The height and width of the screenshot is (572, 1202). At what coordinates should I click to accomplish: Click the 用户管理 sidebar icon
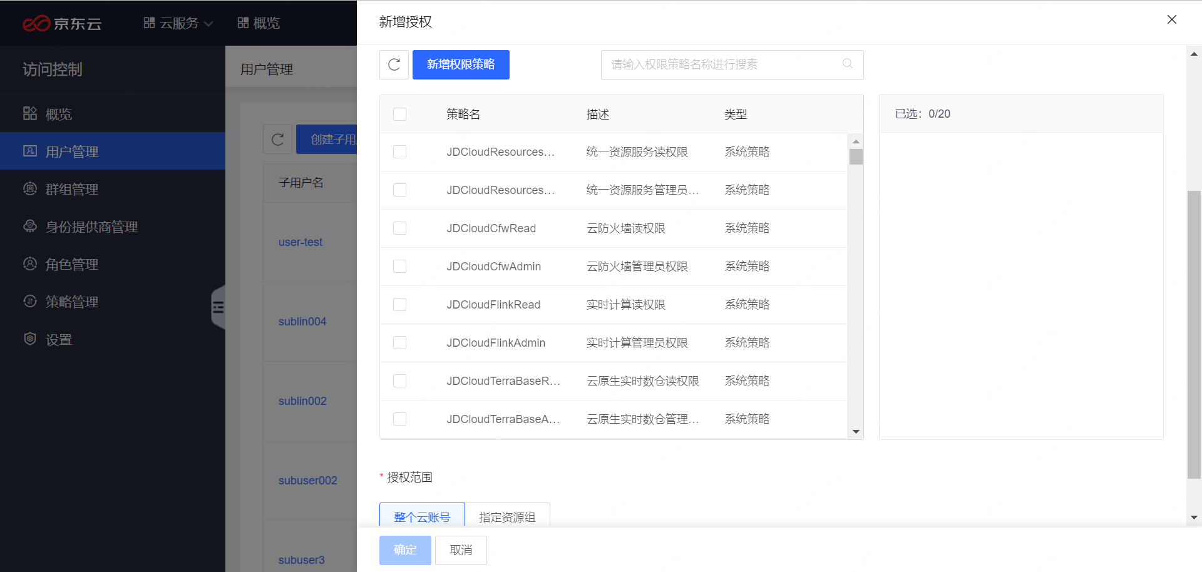(30, 151)
